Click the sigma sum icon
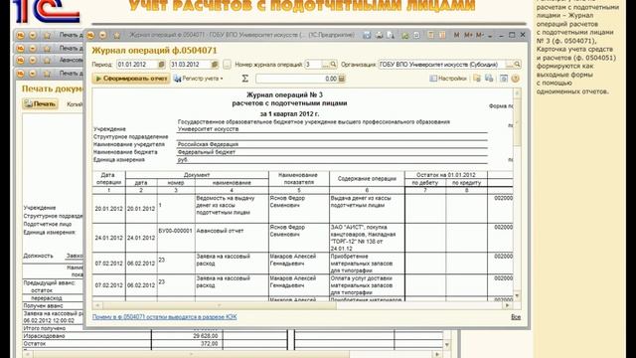 245,79
